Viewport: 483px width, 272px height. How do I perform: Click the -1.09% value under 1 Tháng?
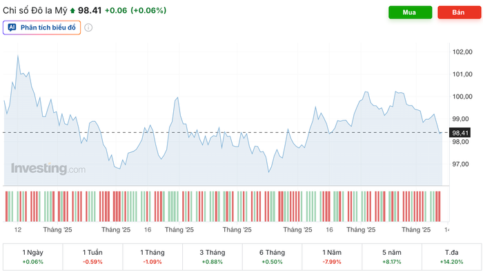click(x=152, y=262)
